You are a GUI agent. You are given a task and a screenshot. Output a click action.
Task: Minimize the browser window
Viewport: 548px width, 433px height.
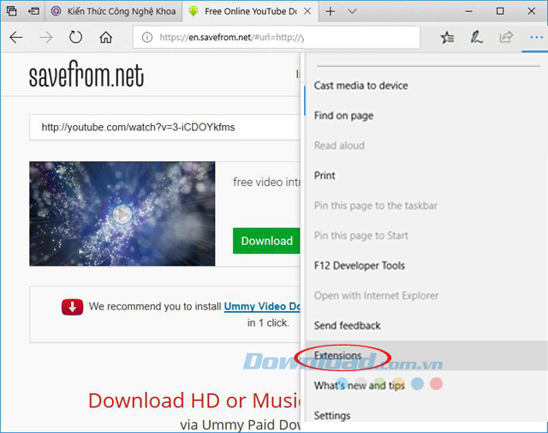click(468, 11)
